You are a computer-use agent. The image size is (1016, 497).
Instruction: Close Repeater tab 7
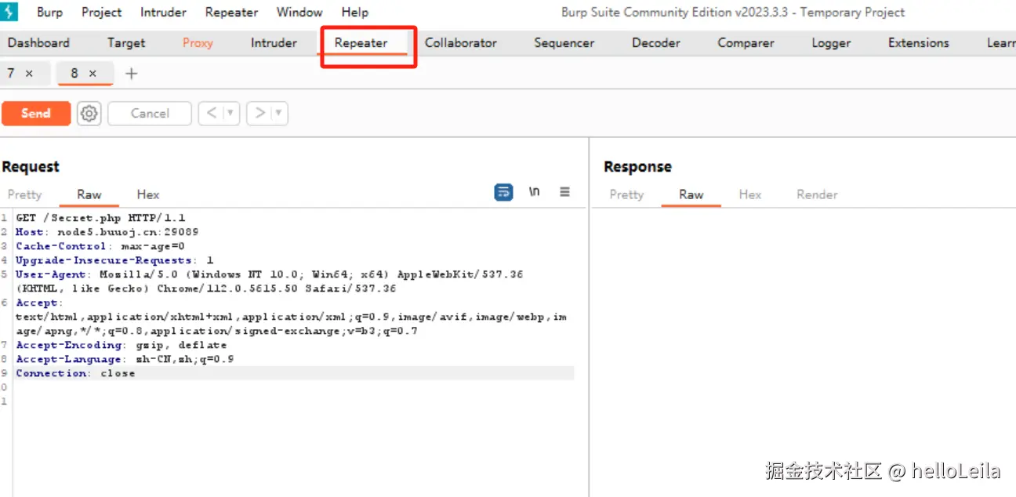pyautogui.click(x=29, y=74)
